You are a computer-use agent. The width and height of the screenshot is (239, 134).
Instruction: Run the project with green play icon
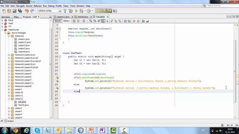[x=76, y=11]
